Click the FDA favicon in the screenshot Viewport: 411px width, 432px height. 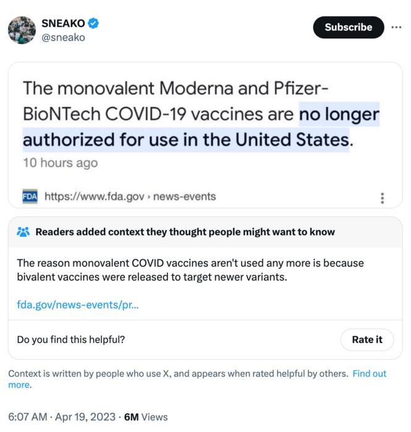coord(30,196)
